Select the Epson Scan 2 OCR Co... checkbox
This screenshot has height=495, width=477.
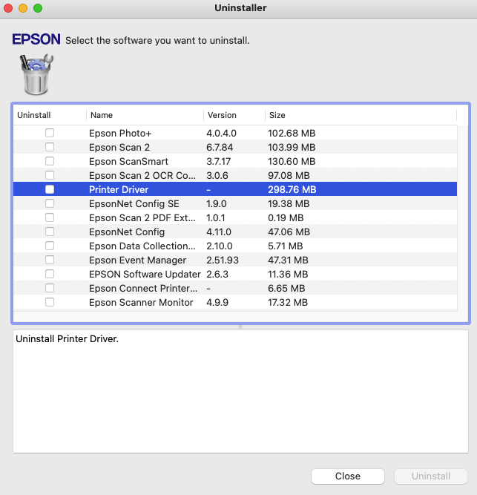tap(50, 175)
